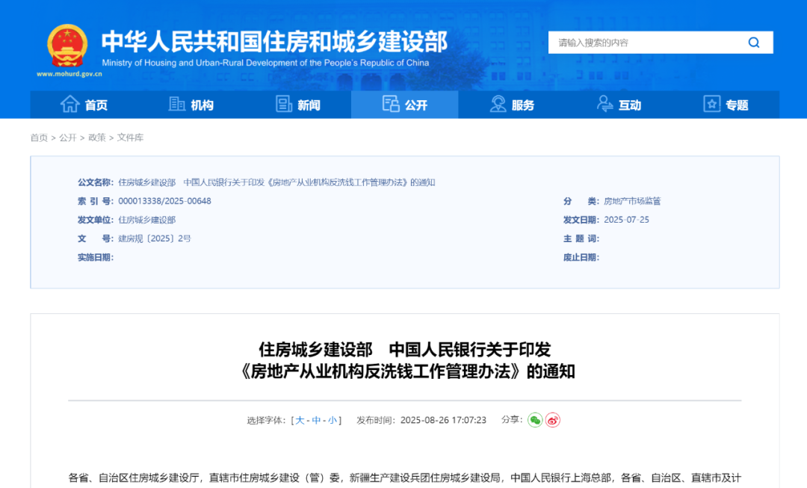Click the disclosure icon beside 公开

(390, 105)
